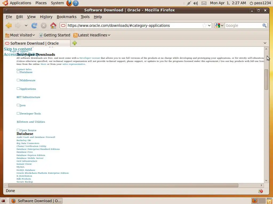This screenshot has width=273, height=204.
Task: Open the list all tabs dropdown
Action: pyautogui.click(x=265, y=43)
